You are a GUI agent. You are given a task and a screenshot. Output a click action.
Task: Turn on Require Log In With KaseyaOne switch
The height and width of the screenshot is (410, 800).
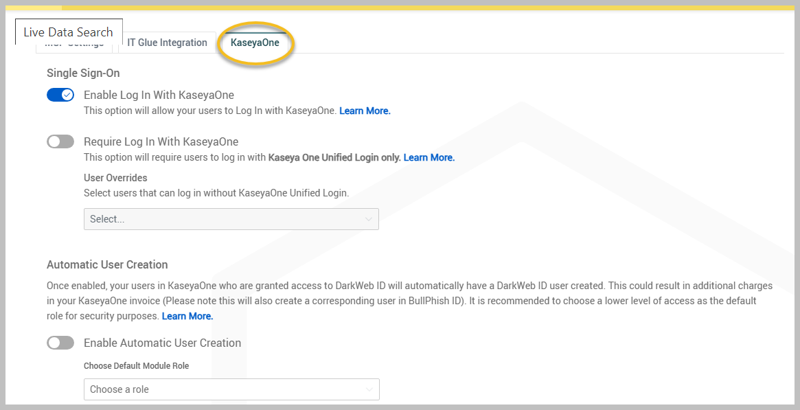click(60, 141)
